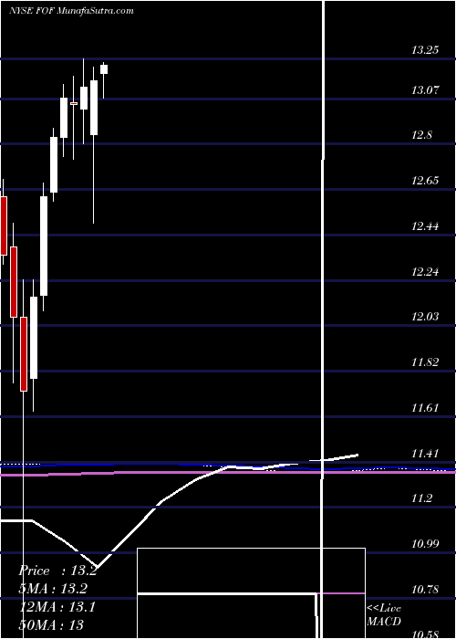Screen dimensions: 456x639
Task: Click the 12MA : 13.1 readout
Action: [57, 607]
